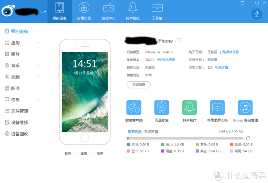Click the 音乐 icon in sidebar
Image resolution: width=268 pixels, height=183 pixels.
point(7,66)
